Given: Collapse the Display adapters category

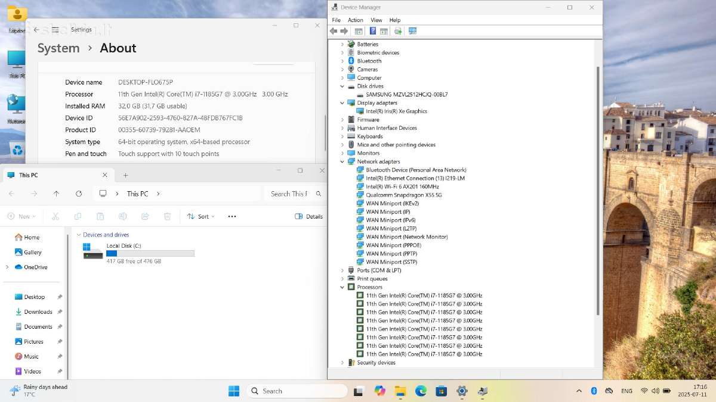Looking at the screenshot, I should point(342,103).
